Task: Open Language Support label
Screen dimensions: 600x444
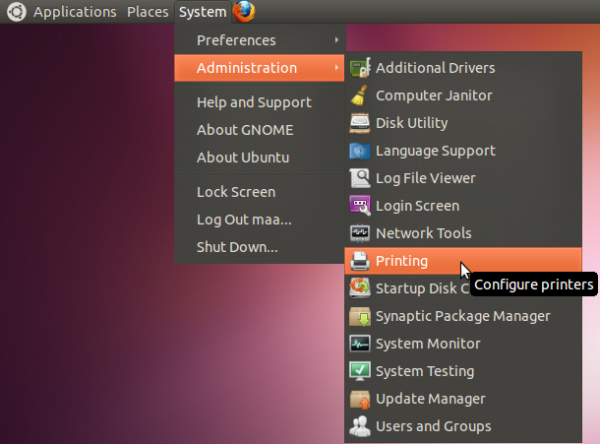Action: [x=436, y=151]
